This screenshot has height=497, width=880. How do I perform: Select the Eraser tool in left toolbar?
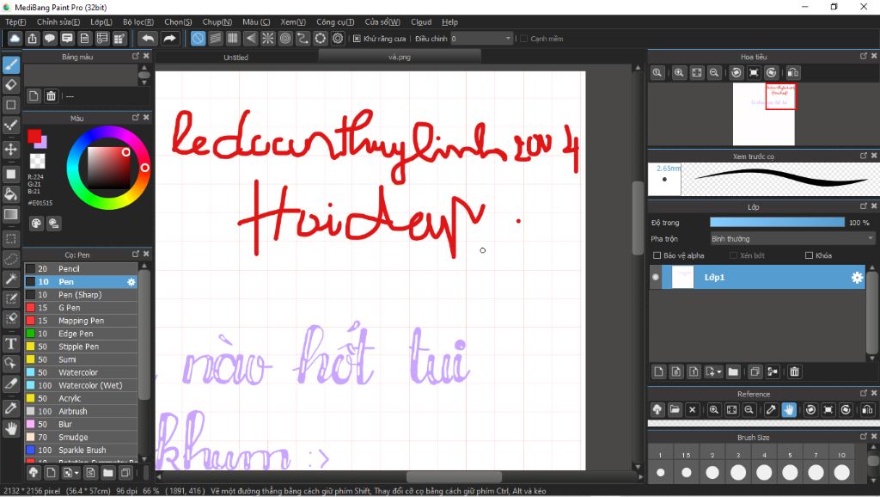(x=10, y=85)
